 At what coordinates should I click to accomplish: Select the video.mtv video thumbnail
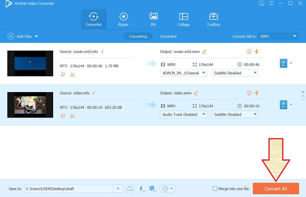tap(30, 105)
